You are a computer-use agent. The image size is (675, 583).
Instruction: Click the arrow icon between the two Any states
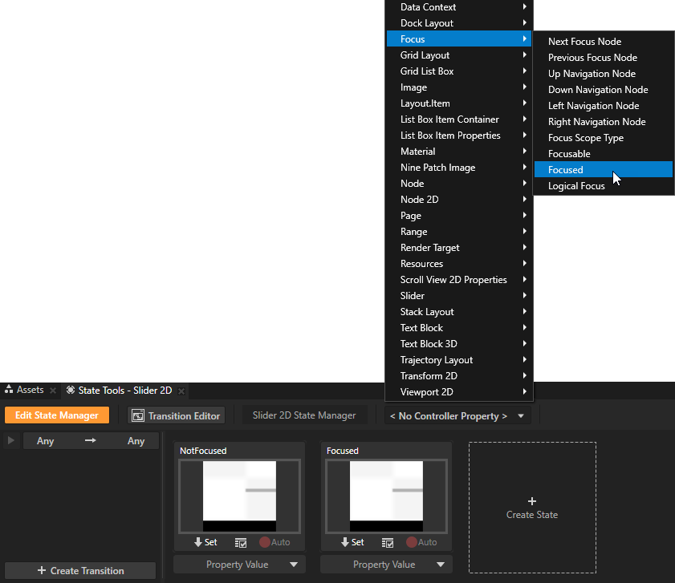pos(90,440)
